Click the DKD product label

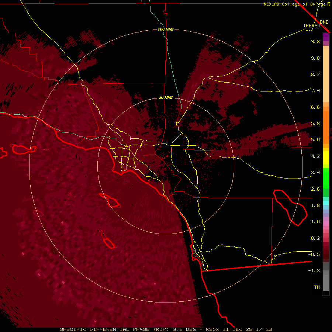pyautogui.click(x=324, y=22)
